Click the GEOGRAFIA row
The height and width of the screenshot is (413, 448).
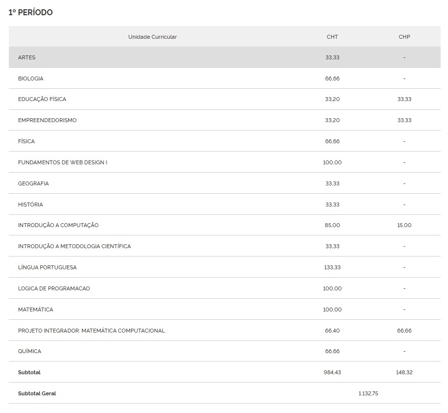click(x=33, y=183)
